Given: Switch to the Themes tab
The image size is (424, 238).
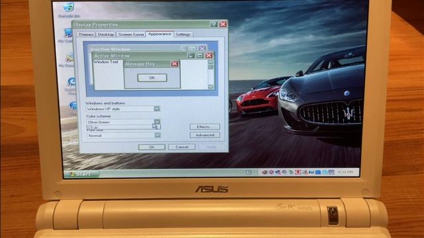Looking at the screenshot, I should (85, 34).
